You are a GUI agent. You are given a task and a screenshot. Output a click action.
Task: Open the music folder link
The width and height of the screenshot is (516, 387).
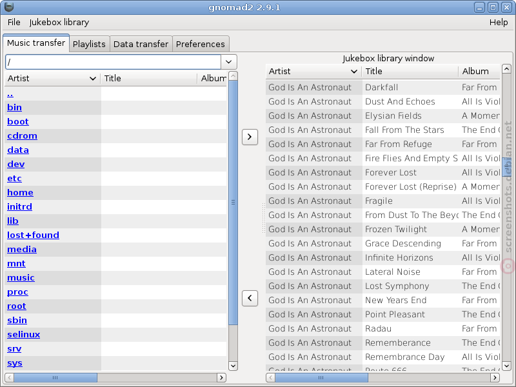click(x=21, y=277)
